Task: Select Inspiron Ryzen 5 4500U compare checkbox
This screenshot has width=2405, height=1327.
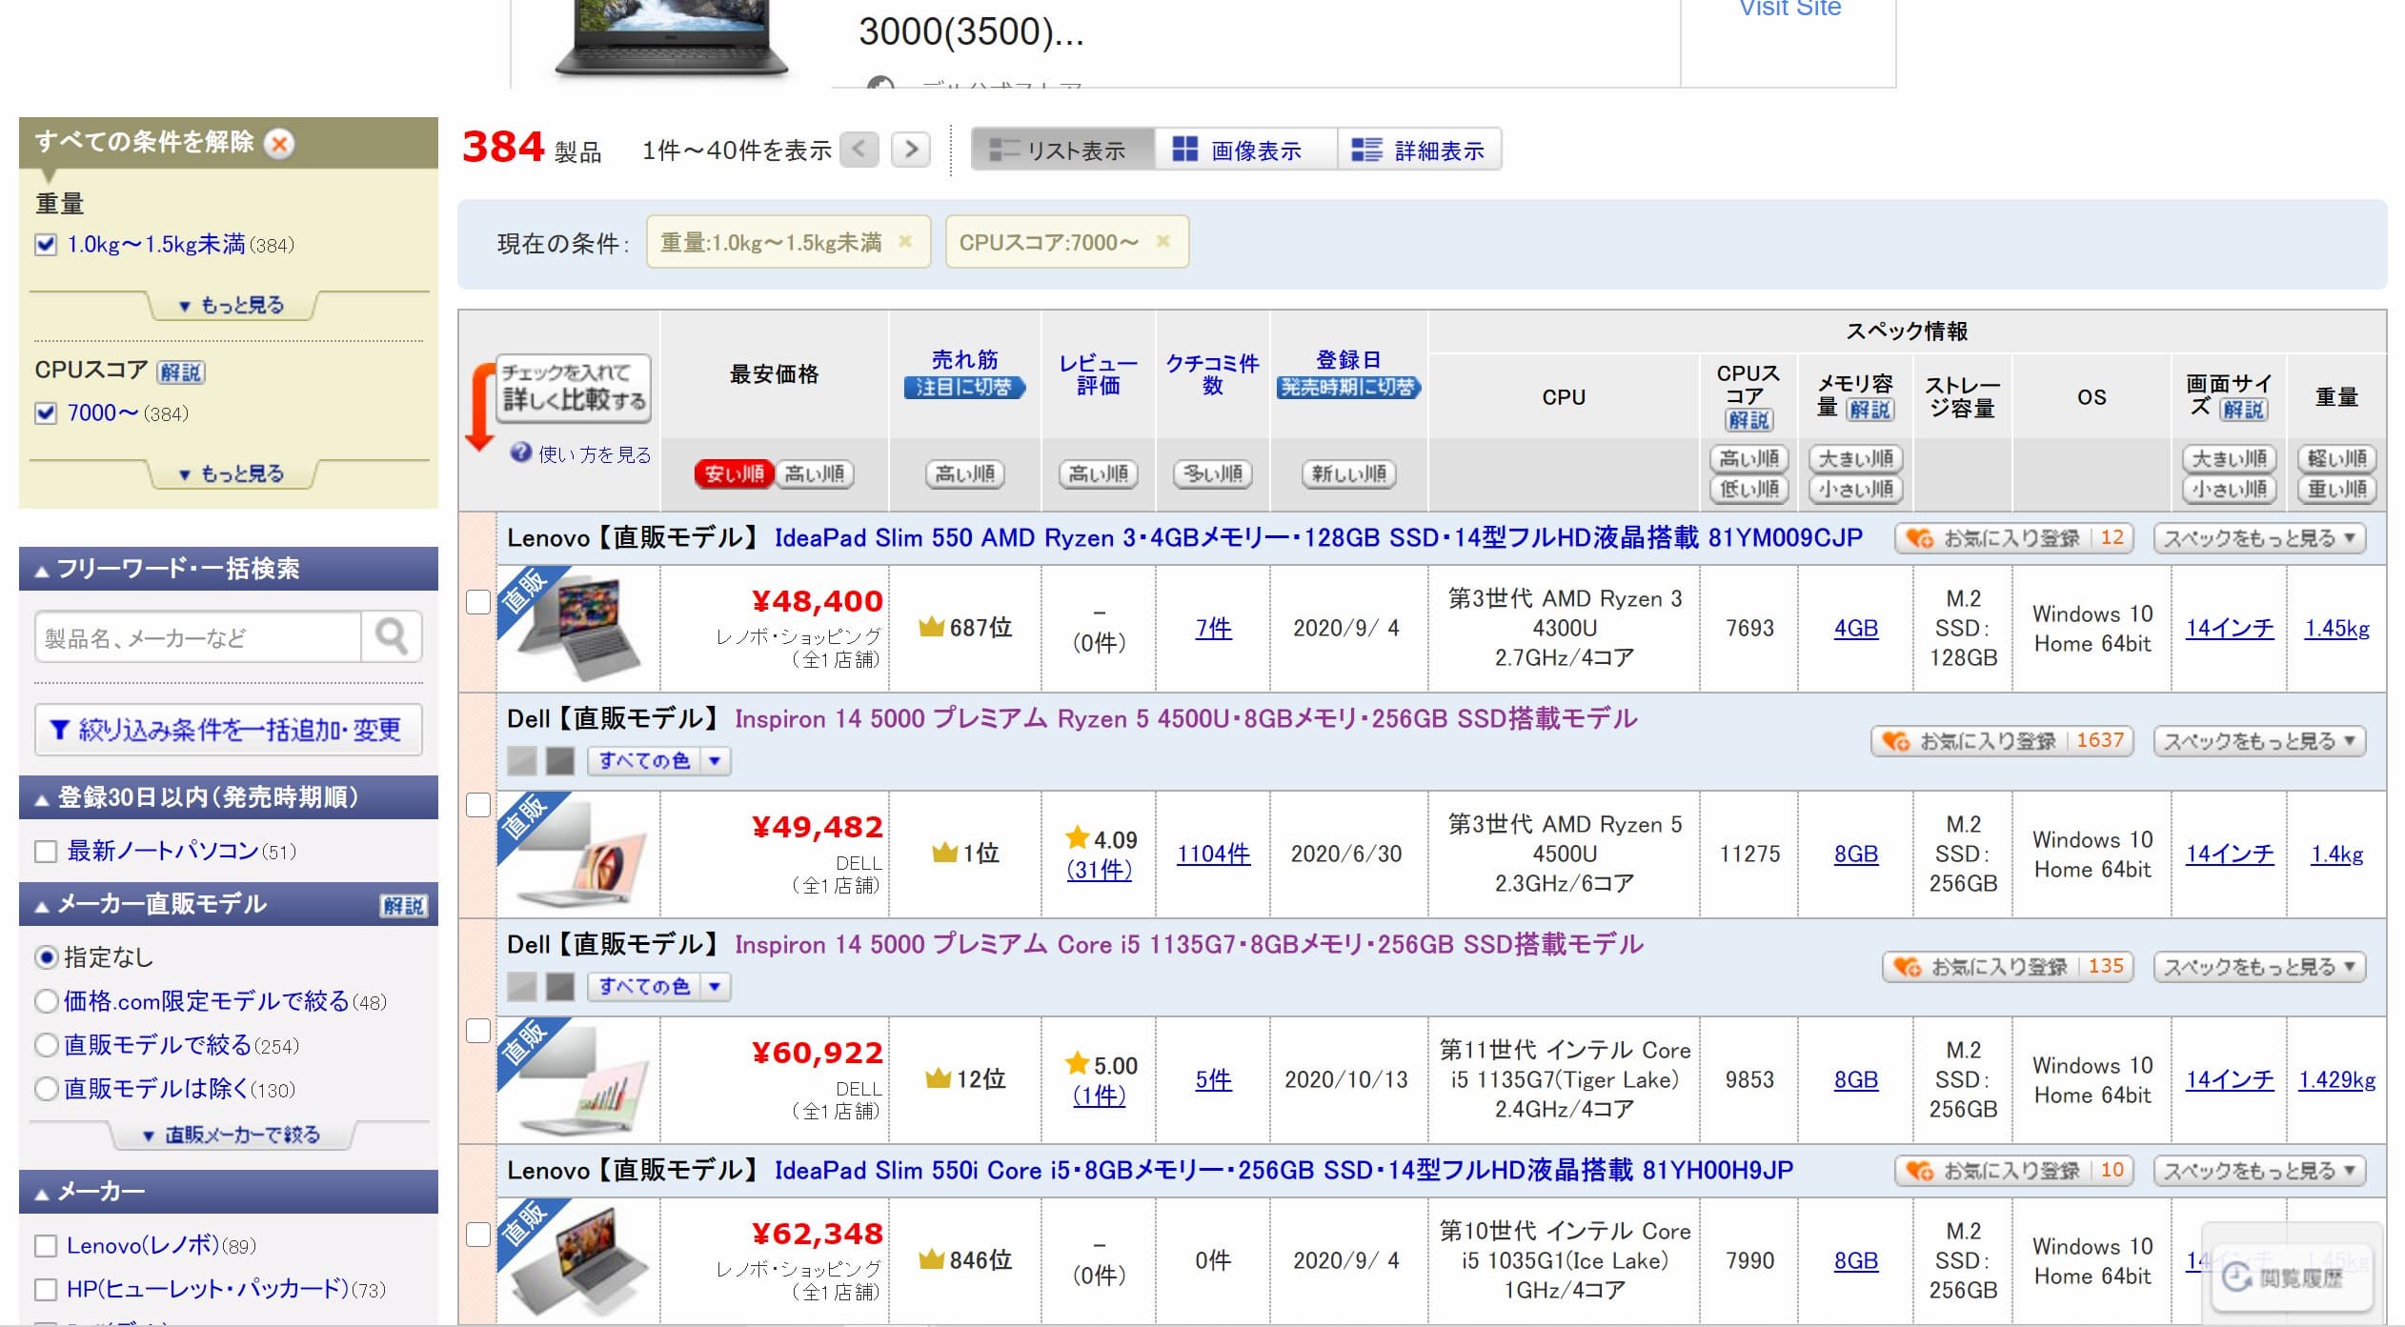Action: (x=478, y=805)
